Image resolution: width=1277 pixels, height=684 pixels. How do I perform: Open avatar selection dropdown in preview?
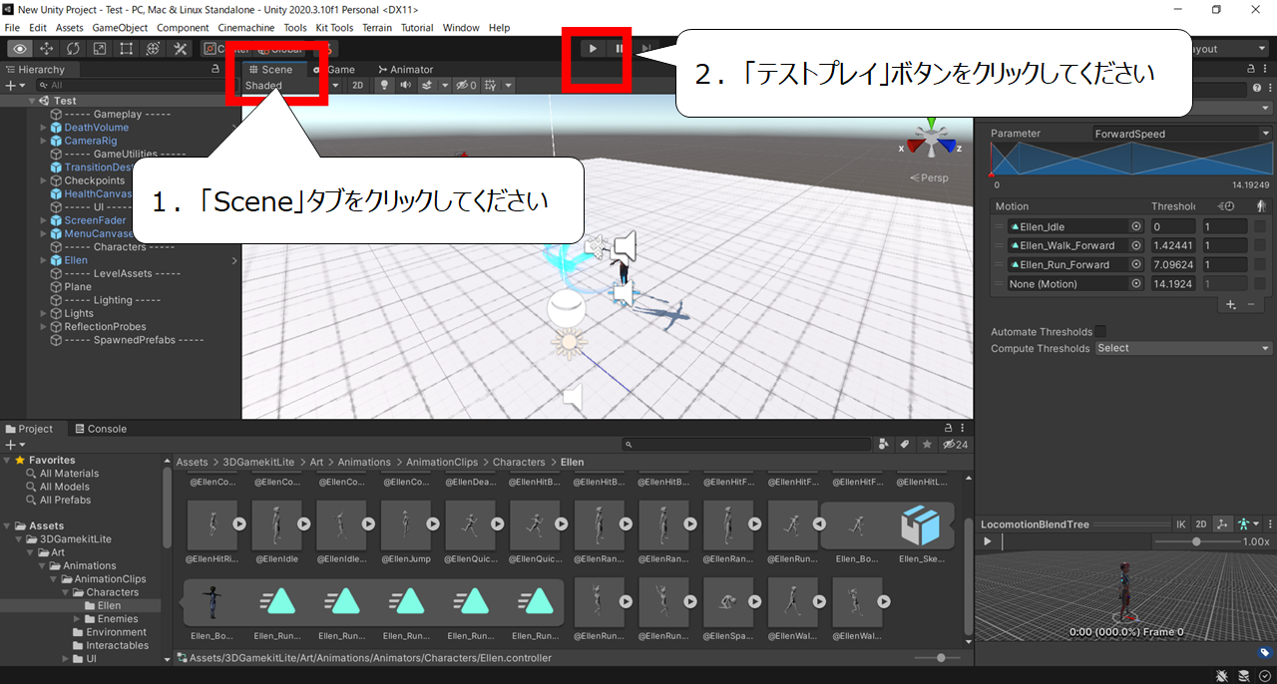(x=1246, y=523)
